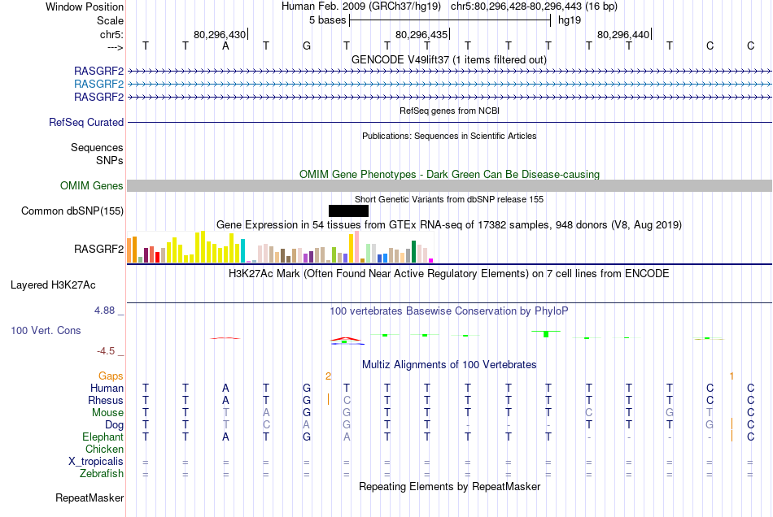Click the '5 bases' scale label
Image resolution: width=773 pixels, height=517 pixels.
coord(327,20)
